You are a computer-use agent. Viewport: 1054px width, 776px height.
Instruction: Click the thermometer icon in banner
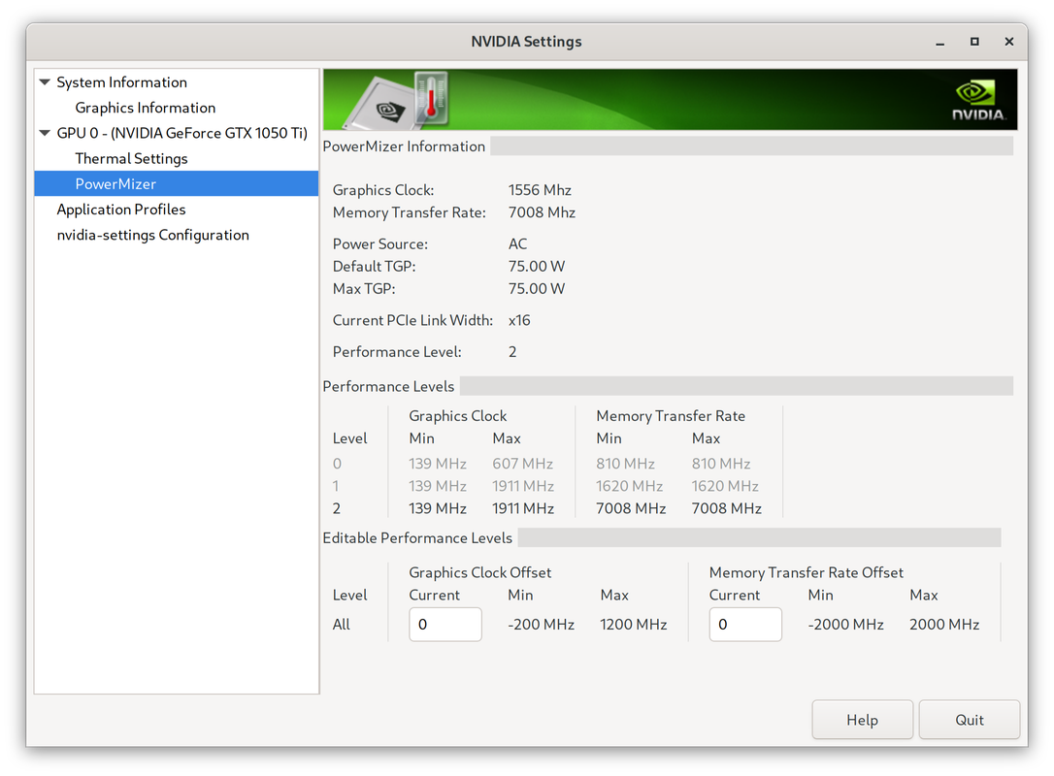click(431, 98)
